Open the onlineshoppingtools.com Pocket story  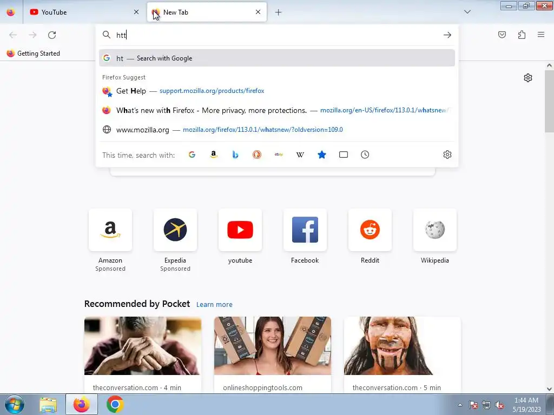(x=273, y=355)
